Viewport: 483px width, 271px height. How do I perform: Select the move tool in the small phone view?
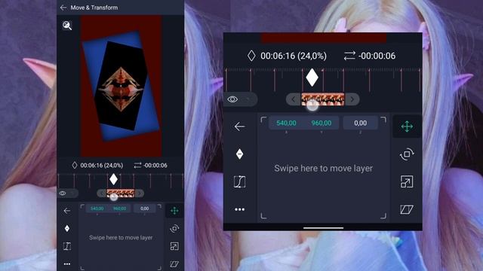174,211
